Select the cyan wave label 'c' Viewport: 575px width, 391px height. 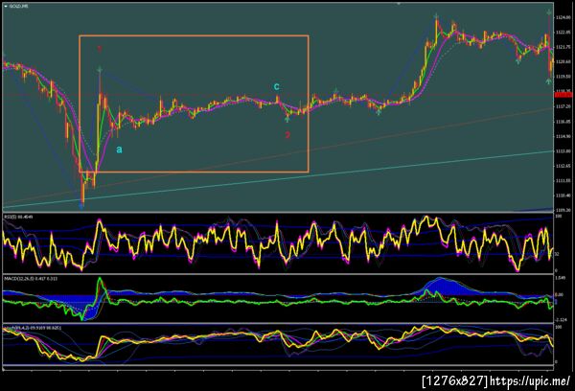[277, 86]
